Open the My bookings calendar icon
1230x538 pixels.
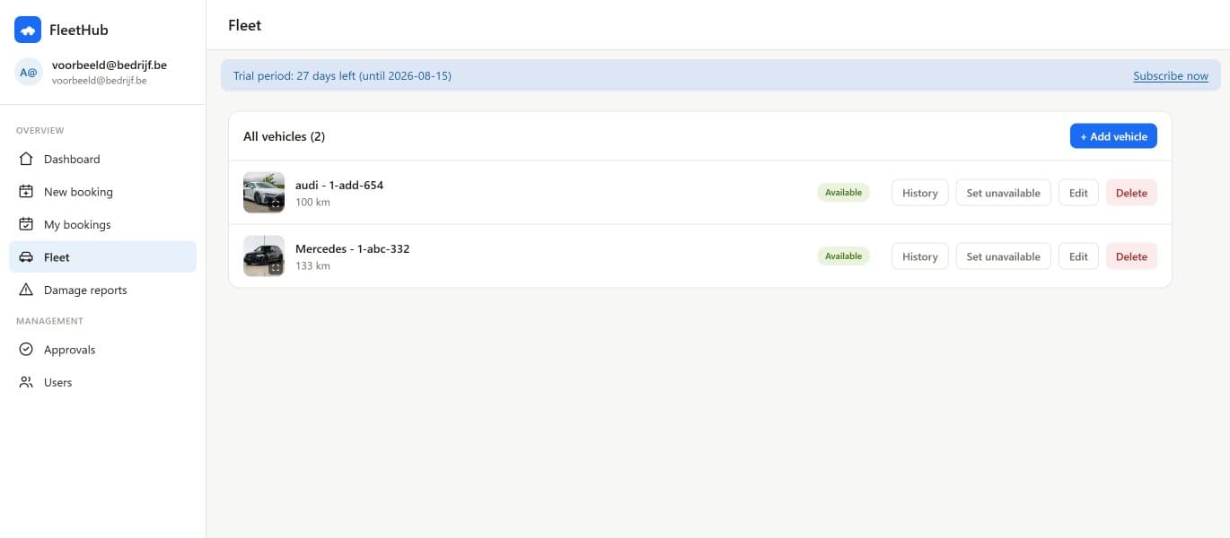(26, 224)
